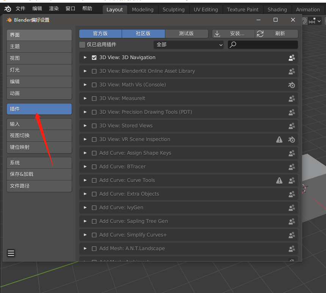Screen dimensions: 326x293
Task: Enable the Precision Drawing Tools (PDT) checkbox
Action: (x=94, y=112)
